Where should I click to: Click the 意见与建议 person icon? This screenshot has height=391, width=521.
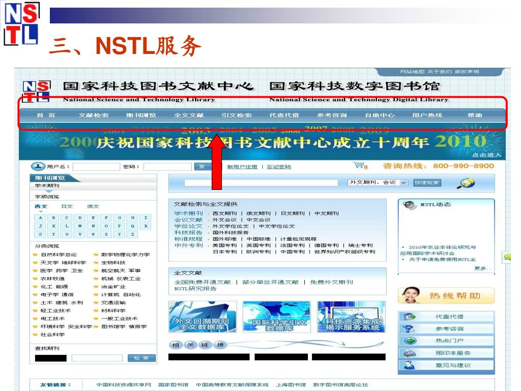click(410, 365)
